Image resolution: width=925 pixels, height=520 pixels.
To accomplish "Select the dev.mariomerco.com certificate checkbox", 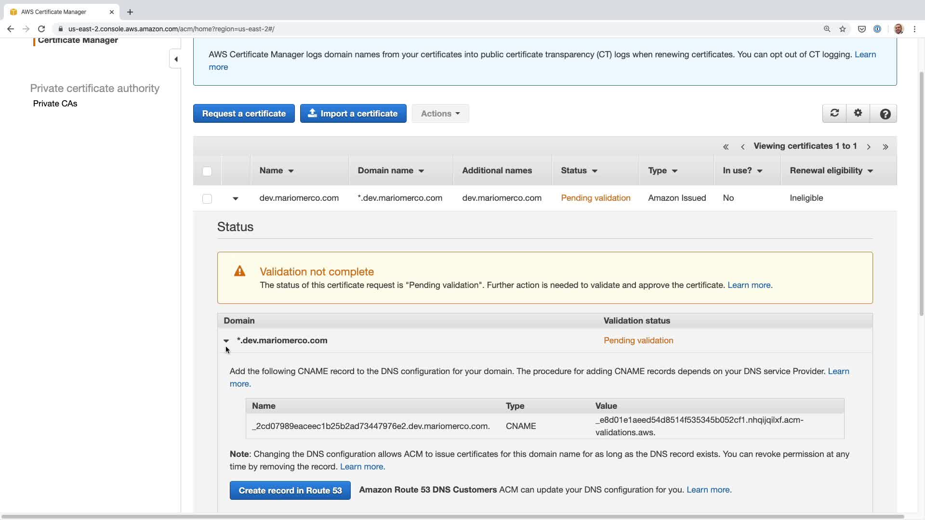I will 207,199.
